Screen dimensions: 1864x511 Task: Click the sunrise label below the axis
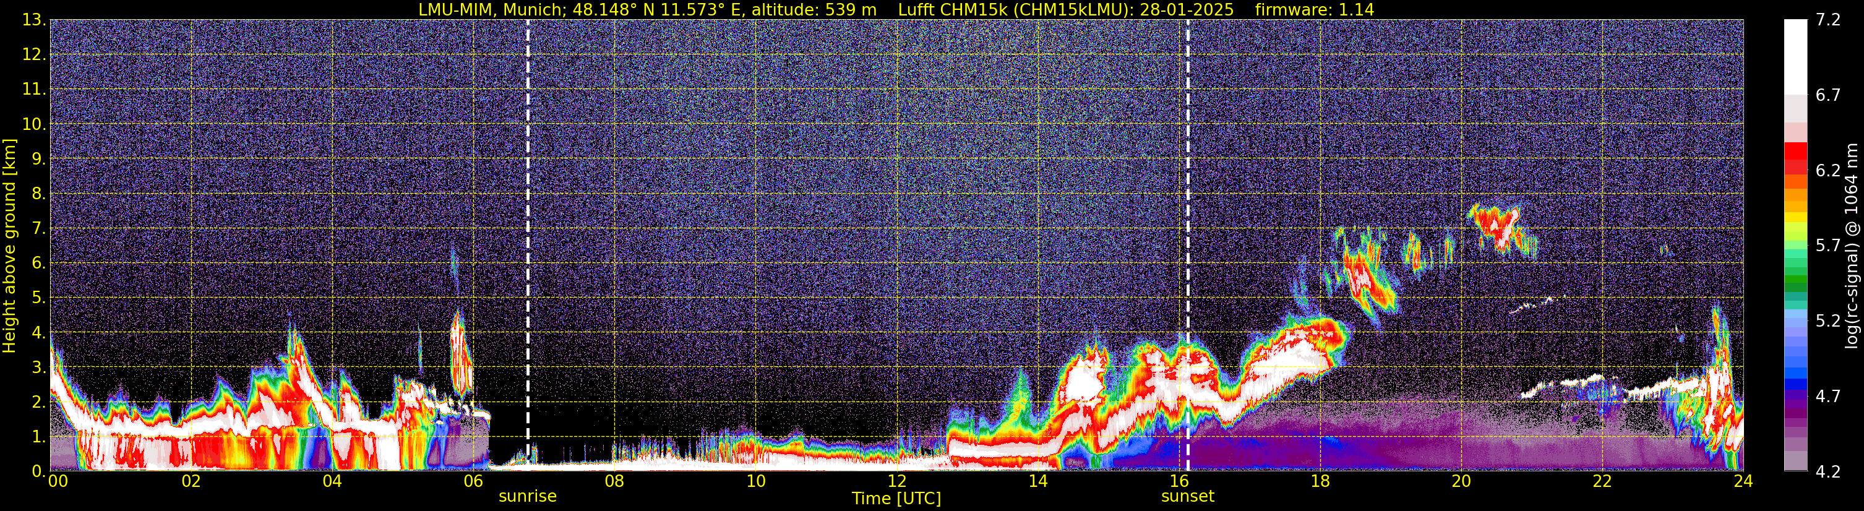pos(528,497)
